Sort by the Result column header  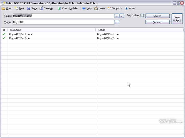pyautogui.click(x=140, y=30)
